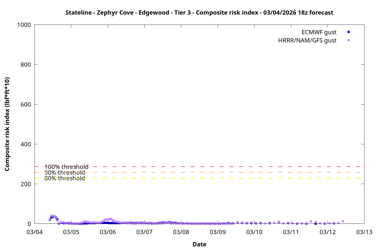Select the ECMWF gust legend label
This screenshot has width=375, height=250.
tap(319, 32)
